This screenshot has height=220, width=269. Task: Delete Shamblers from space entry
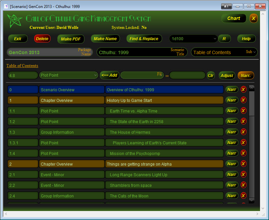[x=243, y=185]
